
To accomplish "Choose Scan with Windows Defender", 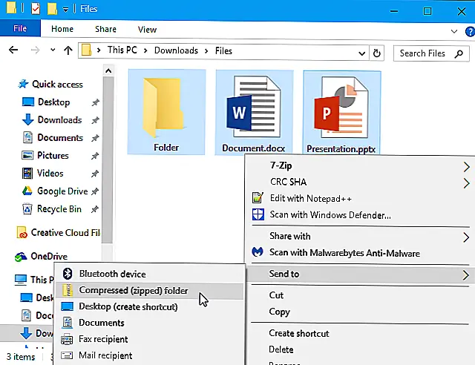I will 330,215.
